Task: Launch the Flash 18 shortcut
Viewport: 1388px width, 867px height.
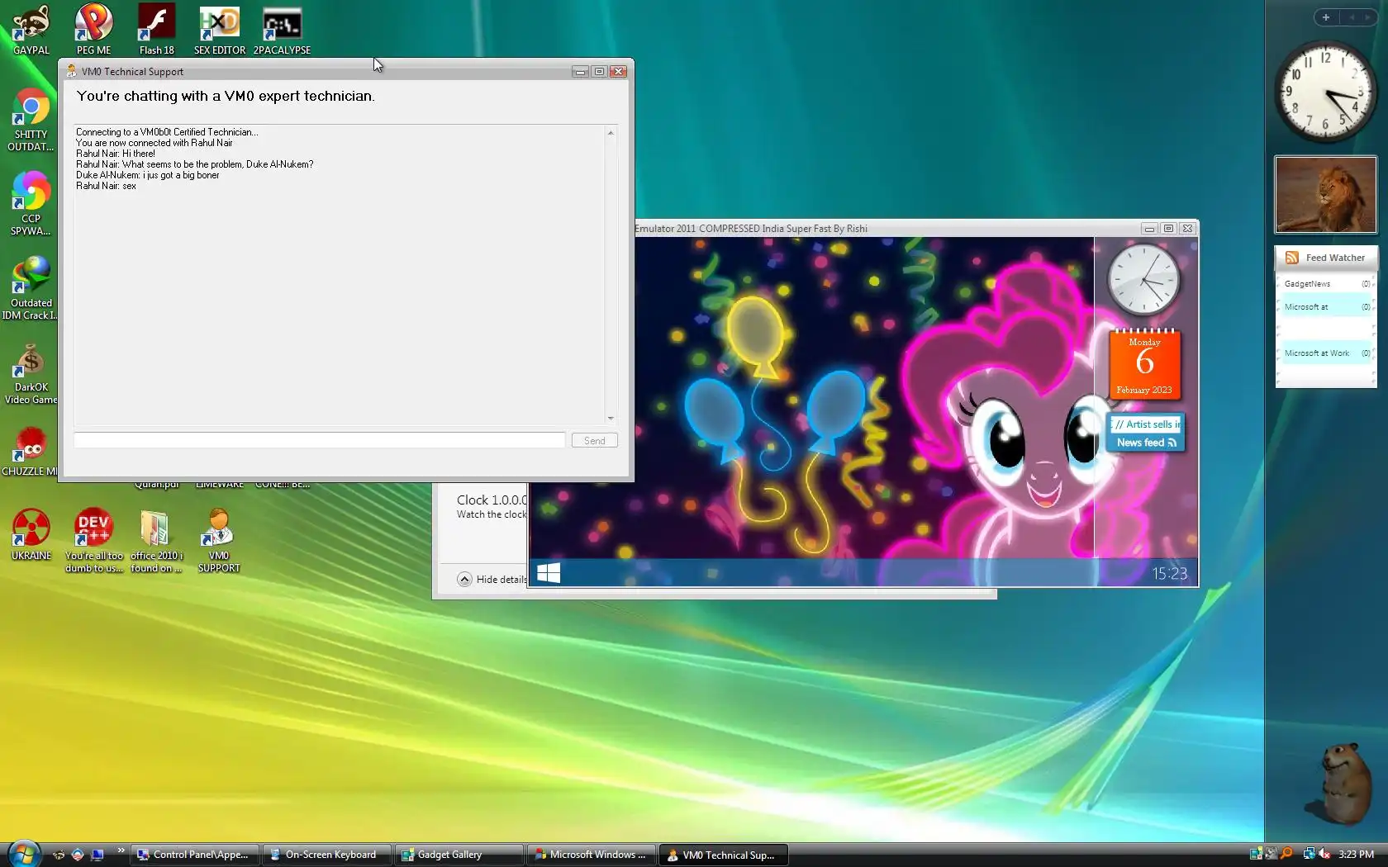Action: tap(156, 30)
